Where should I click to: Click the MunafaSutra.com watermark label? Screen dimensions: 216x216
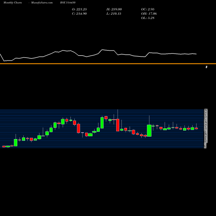tap(42, 3)
